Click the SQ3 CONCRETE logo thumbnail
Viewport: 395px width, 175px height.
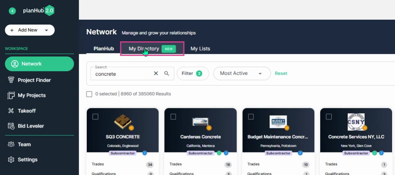[123, 122]
